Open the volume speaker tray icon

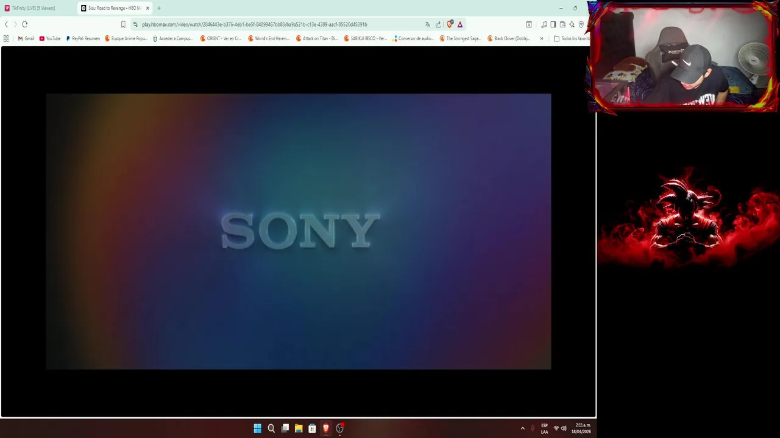pos(564,428)
